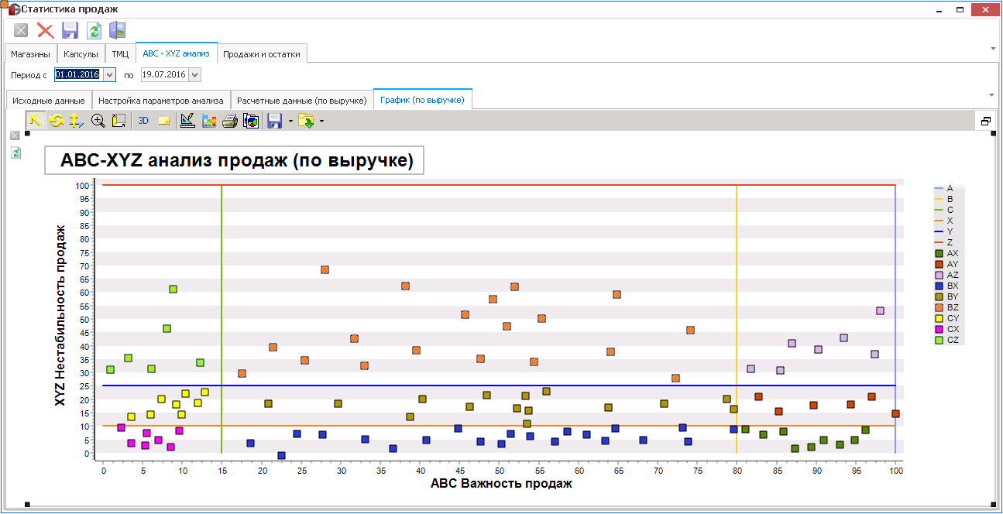Select the normal arrow pointer chart tool

[x=35, y=121]
